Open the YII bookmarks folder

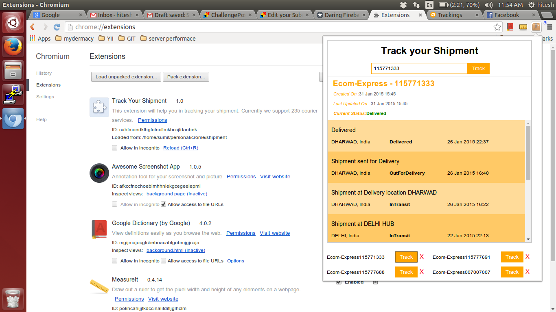point(106,39)
